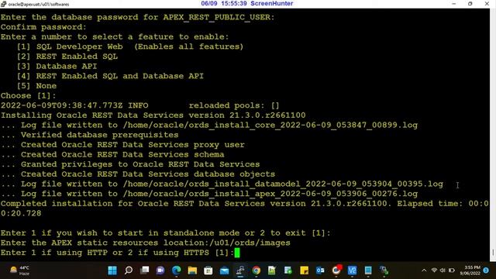
Task: Open the VNC viewer taskbar icon
Action: coord(352,270)
